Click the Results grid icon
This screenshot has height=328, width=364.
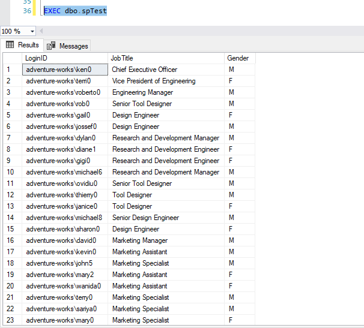coord(10,45)
